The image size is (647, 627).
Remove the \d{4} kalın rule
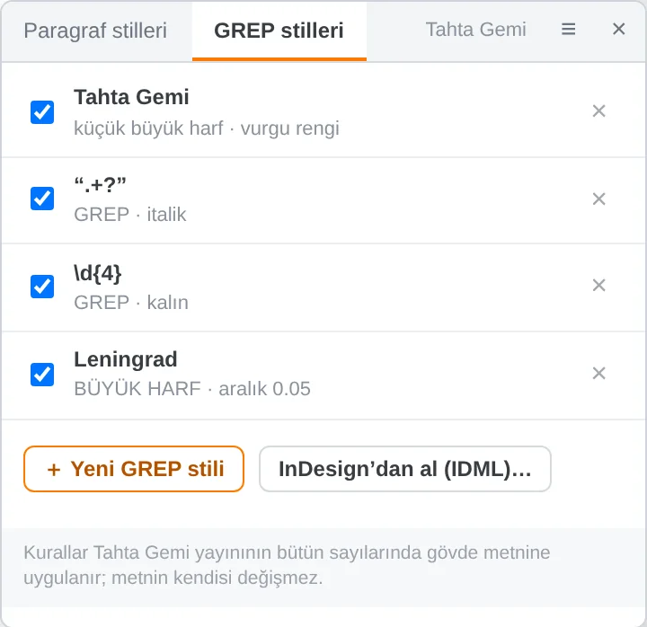point(598,286)
